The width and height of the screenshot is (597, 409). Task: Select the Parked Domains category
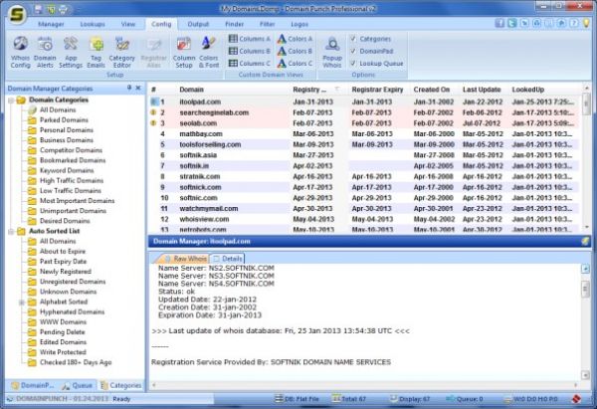coord(64,120)
